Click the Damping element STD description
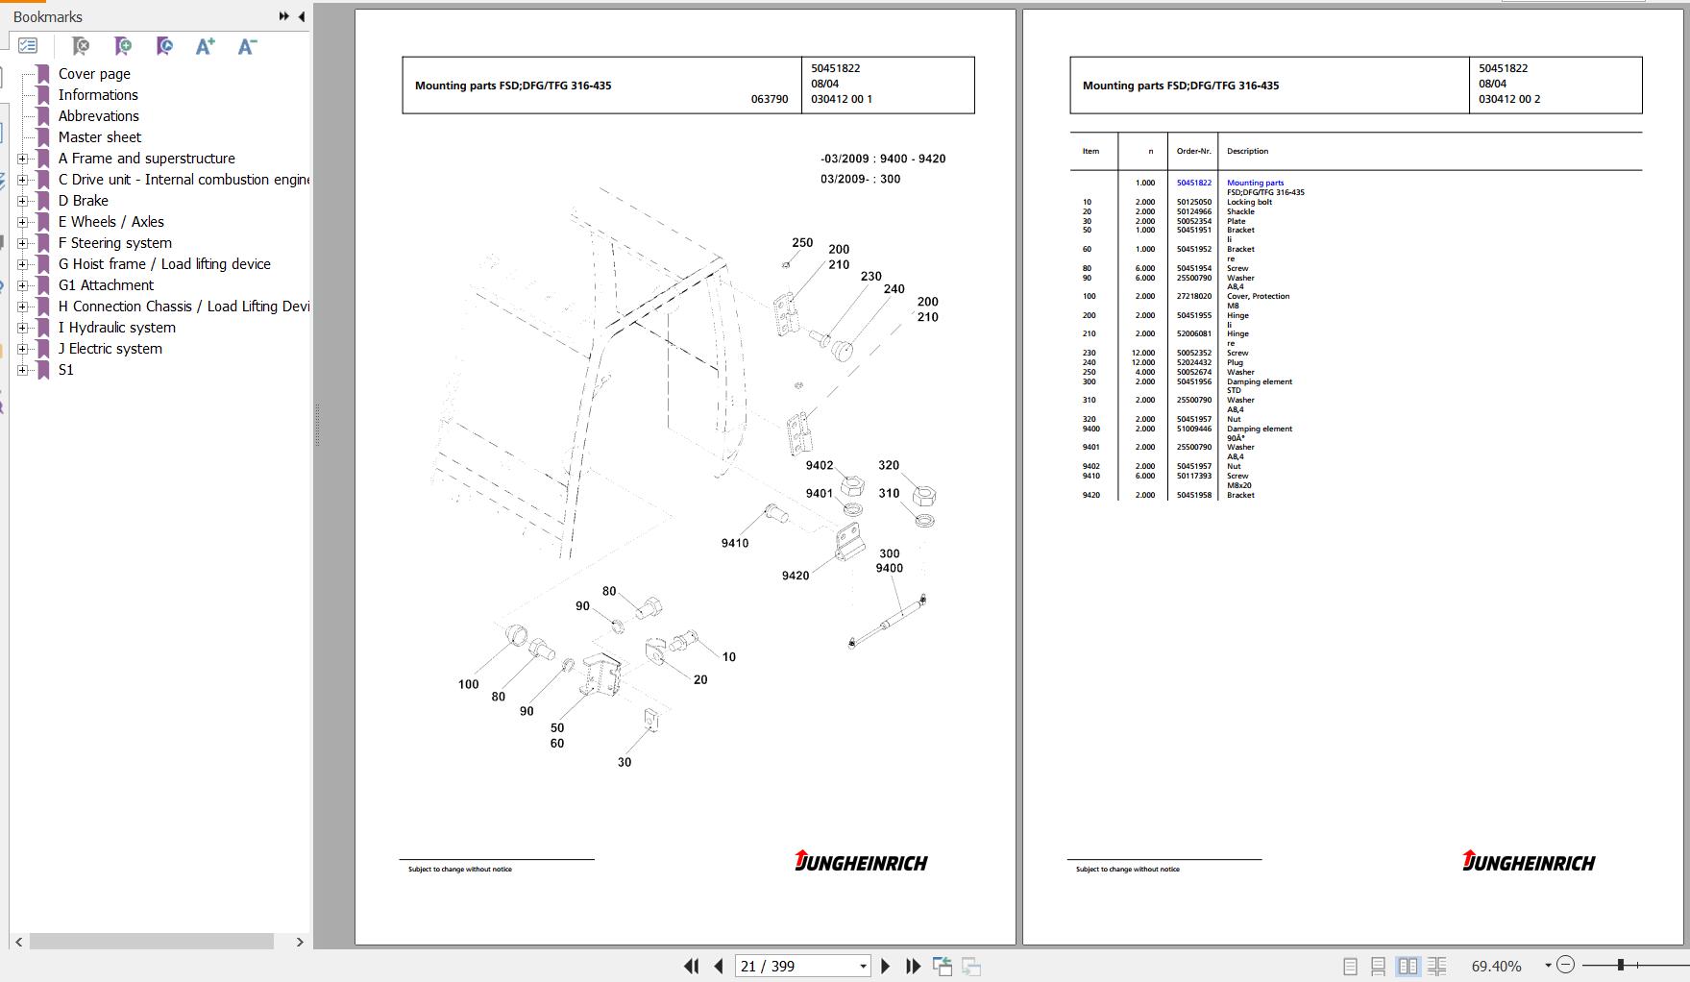 click(x=1260, y=386)
